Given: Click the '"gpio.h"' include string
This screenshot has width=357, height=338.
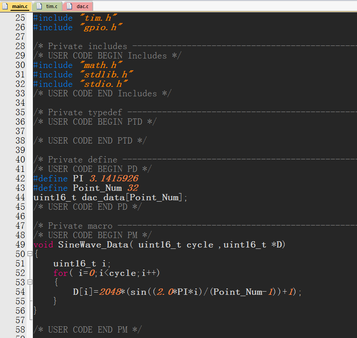Looking at the screenshot, I should [101, 27].
